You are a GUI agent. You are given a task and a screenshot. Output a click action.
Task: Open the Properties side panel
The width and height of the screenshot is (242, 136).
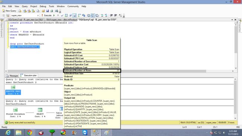pyautogui.click(x=240, y=25)
